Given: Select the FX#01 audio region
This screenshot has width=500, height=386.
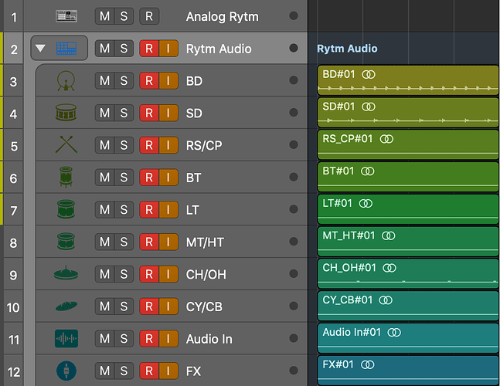Looking at the screenshot, I should pyautogui.click(x=408, y=370).
